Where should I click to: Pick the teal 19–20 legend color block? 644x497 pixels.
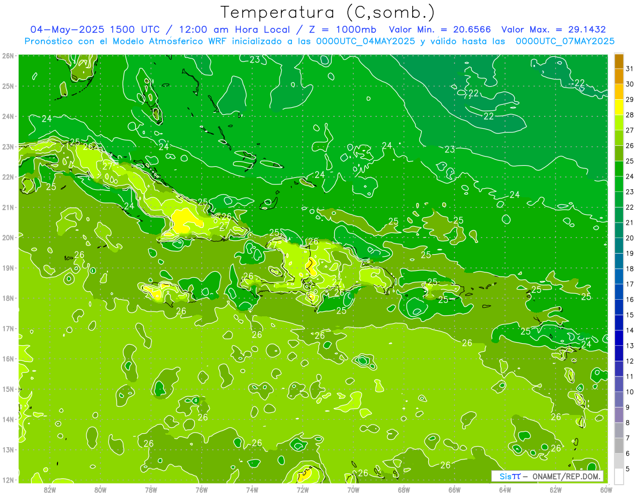tap(619, 246)
